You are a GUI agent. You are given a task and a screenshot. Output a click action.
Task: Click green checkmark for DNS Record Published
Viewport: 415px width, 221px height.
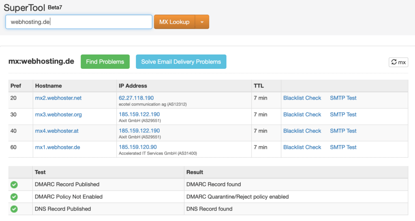pos(14,209)
